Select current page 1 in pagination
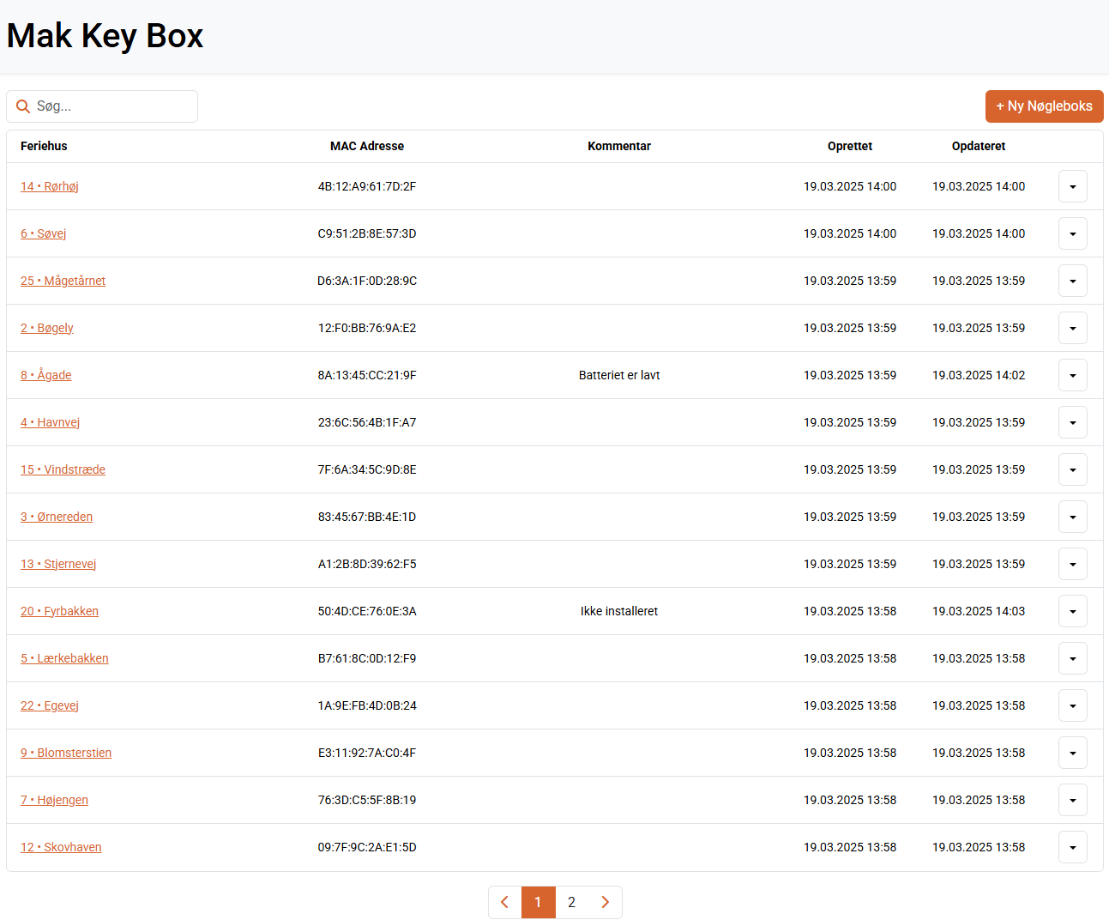This screenshot has width=1109, height=920. tap(538, 902)
